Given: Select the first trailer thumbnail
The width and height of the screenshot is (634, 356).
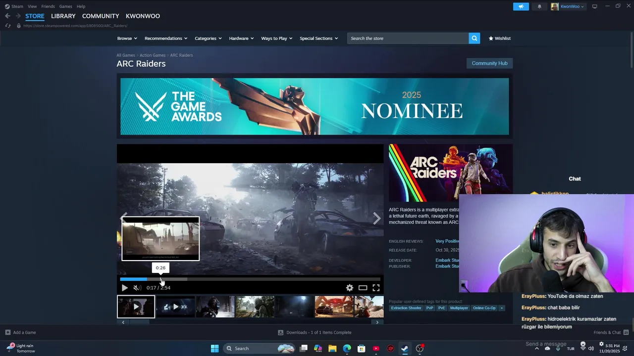Looking at the screenshot, I should coord(136,307).
